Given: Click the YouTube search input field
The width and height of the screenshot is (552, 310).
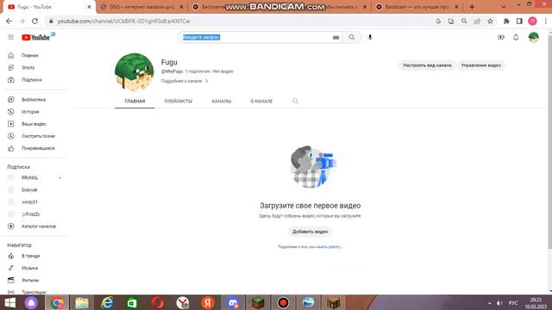Looking at the screenshot, I should tap(260, 37).
